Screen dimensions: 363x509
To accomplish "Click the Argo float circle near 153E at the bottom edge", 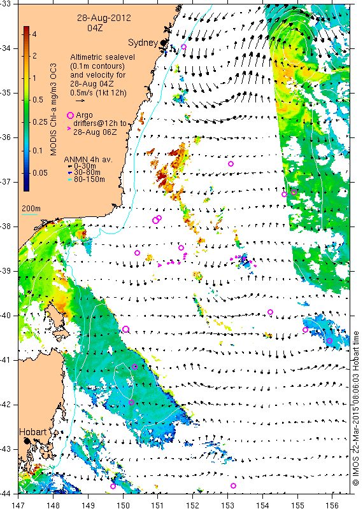I will (233, 485).
